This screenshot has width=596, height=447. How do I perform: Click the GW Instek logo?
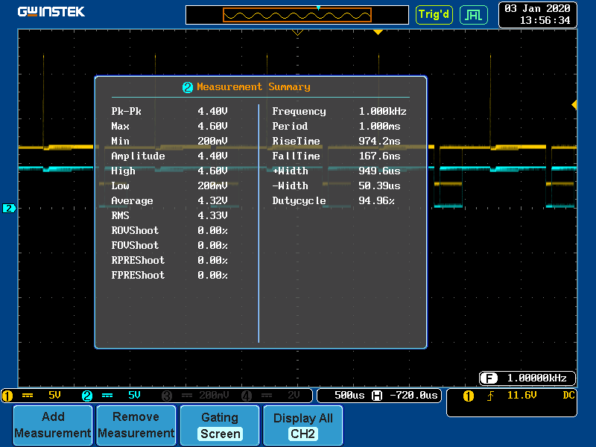tap(51, 12)
